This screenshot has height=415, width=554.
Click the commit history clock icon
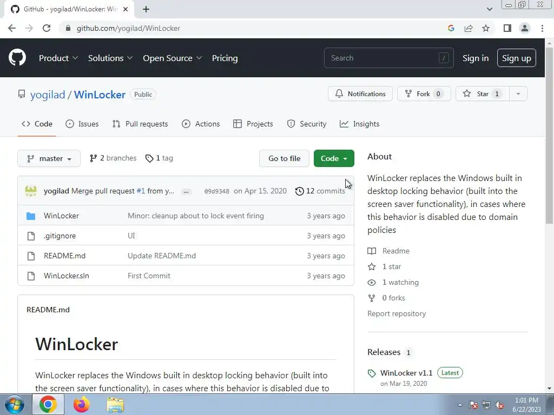(299, 191)
